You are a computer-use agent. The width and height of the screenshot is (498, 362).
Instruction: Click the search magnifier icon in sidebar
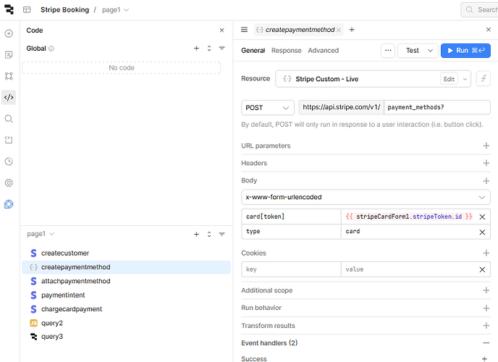tap(9, 119)
